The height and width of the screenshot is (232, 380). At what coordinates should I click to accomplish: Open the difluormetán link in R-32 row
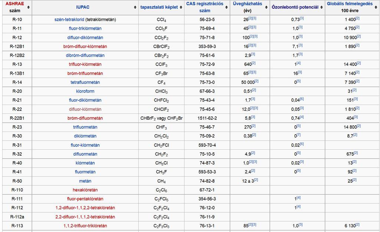[85, 154]
